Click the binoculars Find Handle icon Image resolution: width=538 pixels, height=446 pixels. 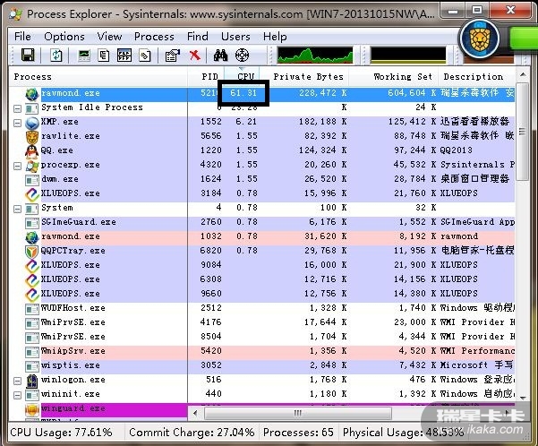(220, 55)
